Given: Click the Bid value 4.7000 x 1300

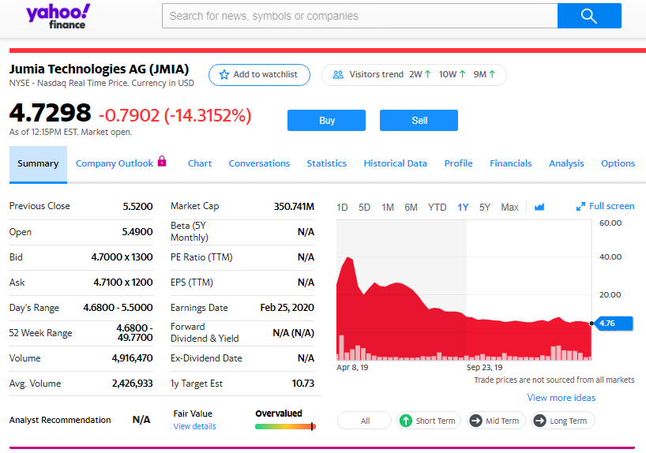Looking at the screenshot, I should point(122,256).
